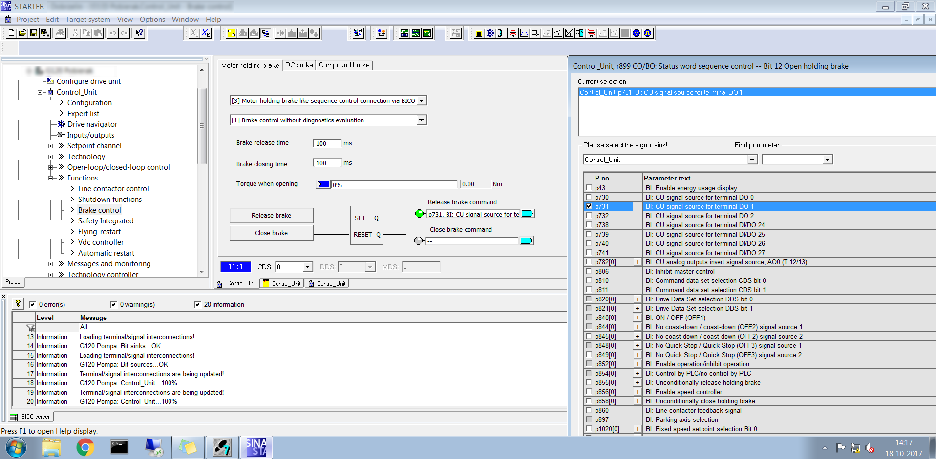
Task: Toggle the 20 information filter checkbox
Action: click(197, 304)
